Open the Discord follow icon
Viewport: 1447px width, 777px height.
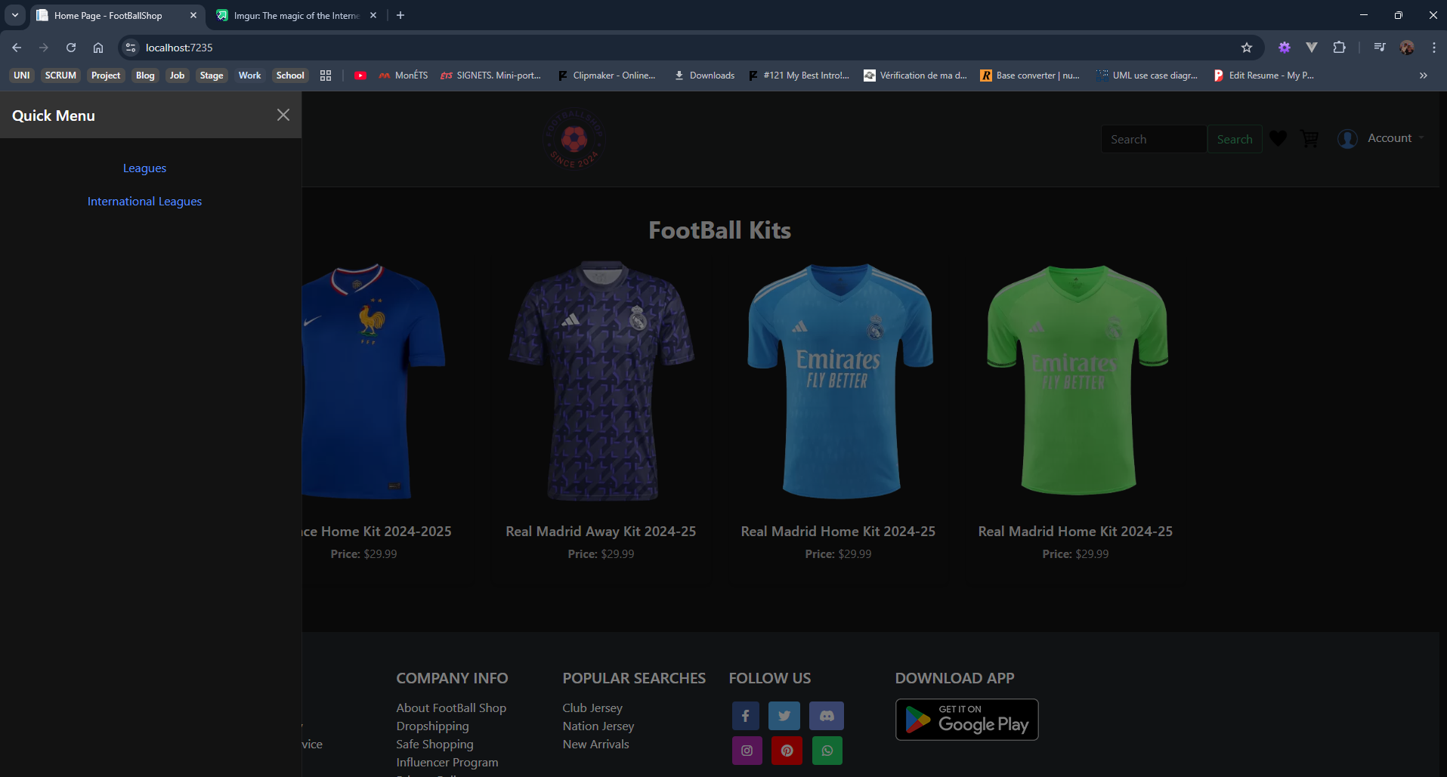coord(827,716)
